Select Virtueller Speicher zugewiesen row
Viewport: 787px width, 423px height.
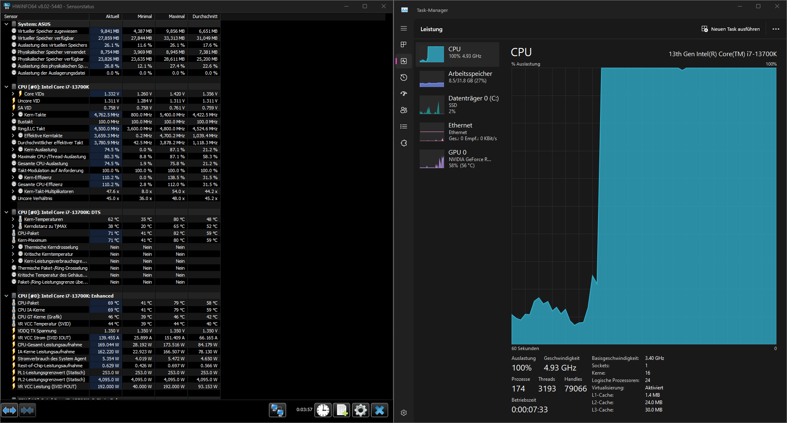pos(111,31)
